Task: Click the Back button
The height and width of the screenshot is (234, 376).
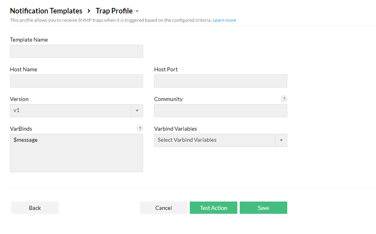Action: pyautogui.click(x=34, y=207)
